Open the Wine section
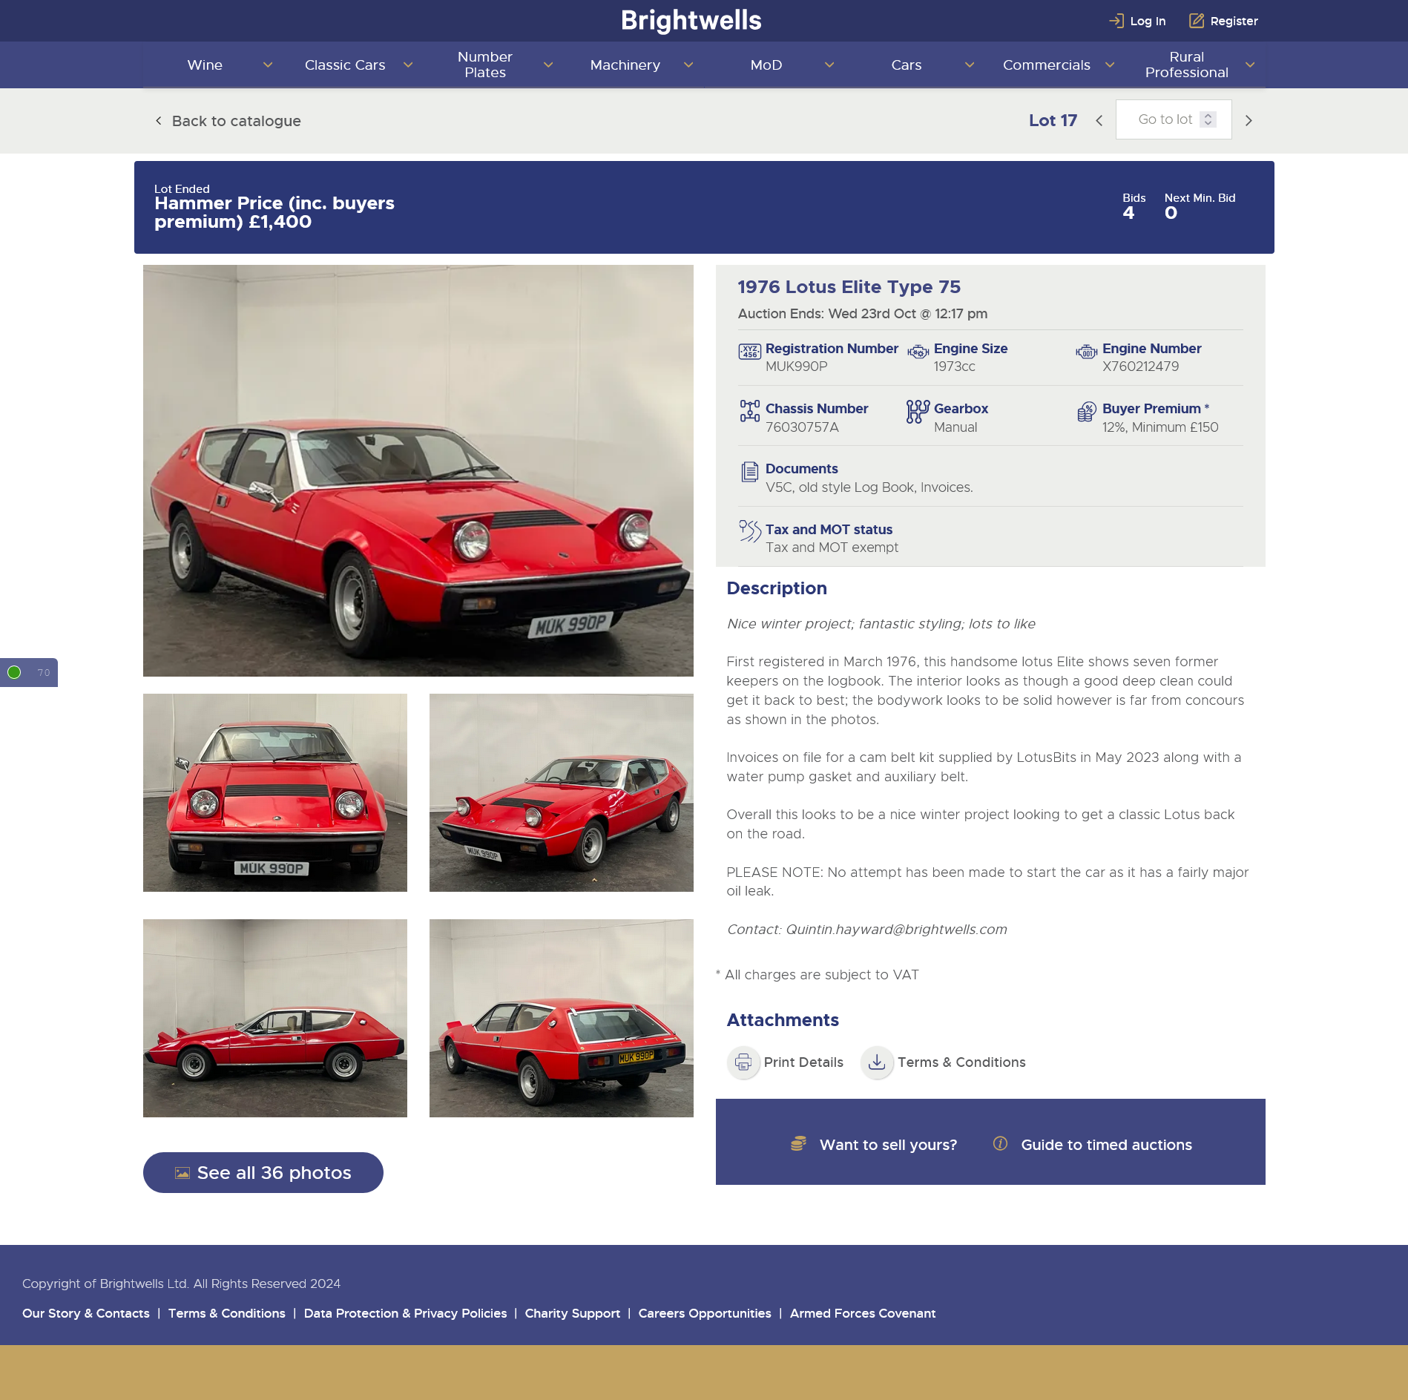The height and width of the screenshot is (1400, 1408). click(205, 65)
